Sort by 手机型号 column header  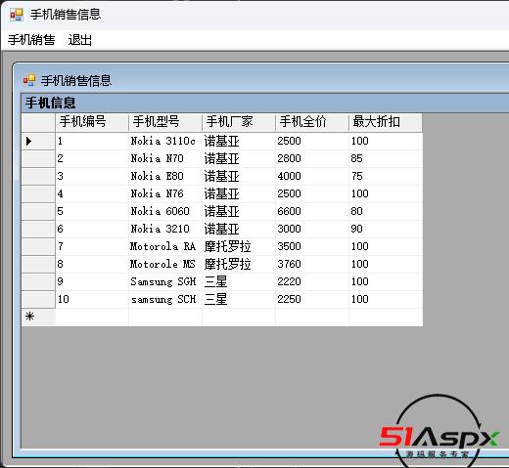(x=165, y=122)
